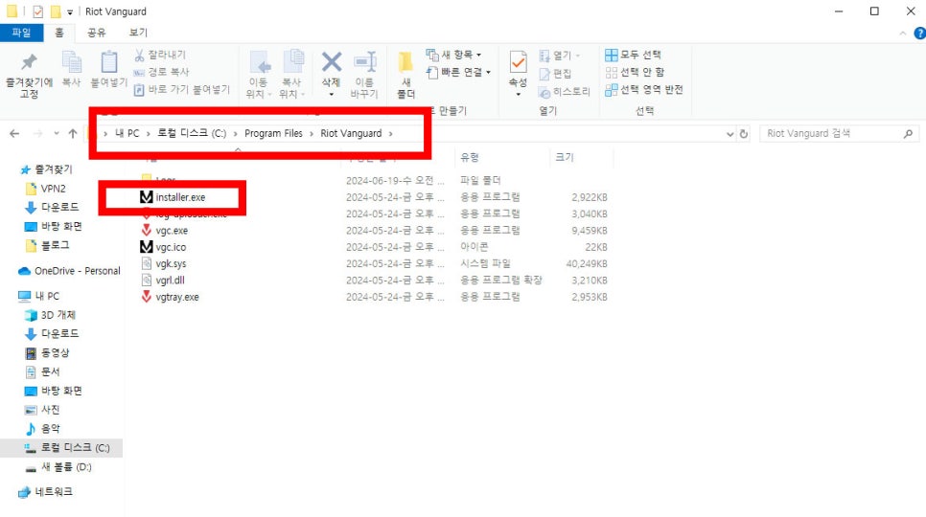Screen dimensions: 926x517
Task: Select the installer.exe file
Action: tap(173, 197)
